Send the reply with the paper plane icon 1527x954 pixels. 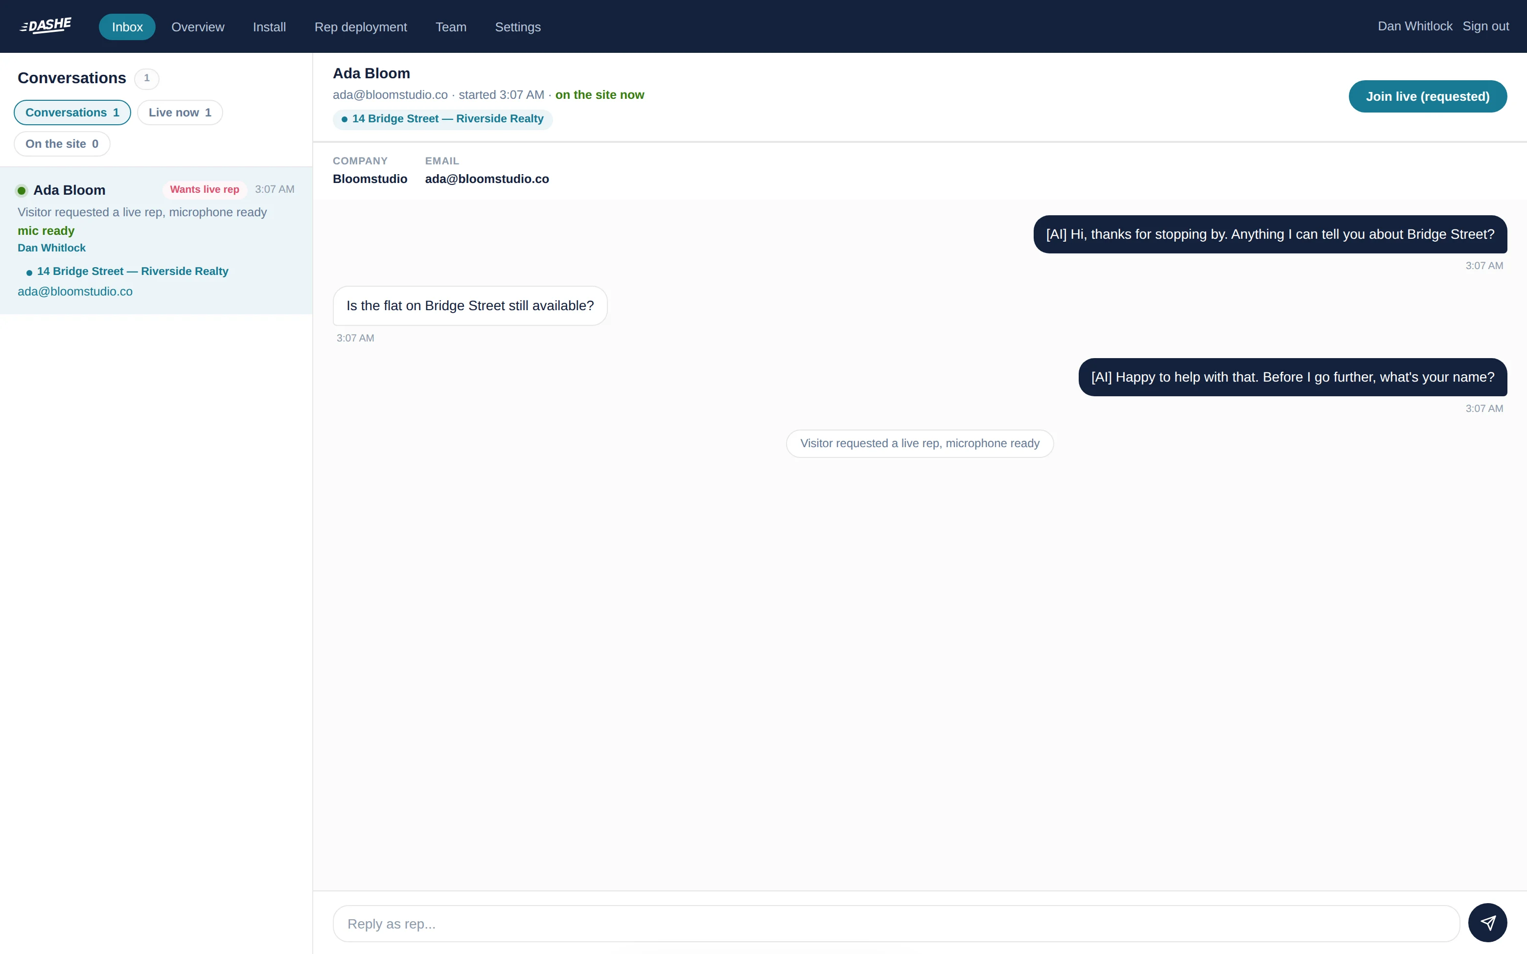[1487, 923]
